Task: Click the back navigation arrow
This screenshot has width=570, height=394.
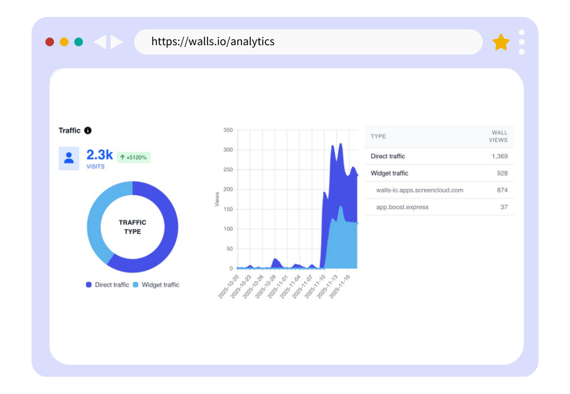Action: coord(100,41)
